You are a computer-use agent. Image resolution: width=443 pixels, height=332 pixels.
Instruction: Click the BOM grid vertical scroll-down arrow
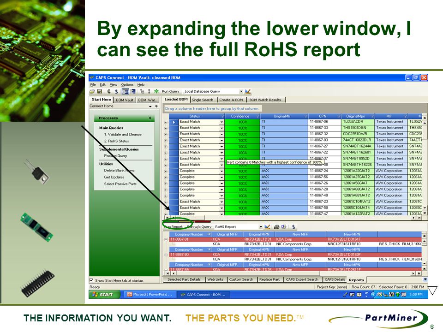point(425,208)
